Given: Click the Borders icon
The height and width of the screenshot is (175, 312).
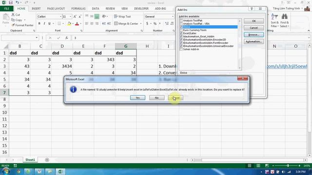Looking at the screenshot, I should point(59,24).
